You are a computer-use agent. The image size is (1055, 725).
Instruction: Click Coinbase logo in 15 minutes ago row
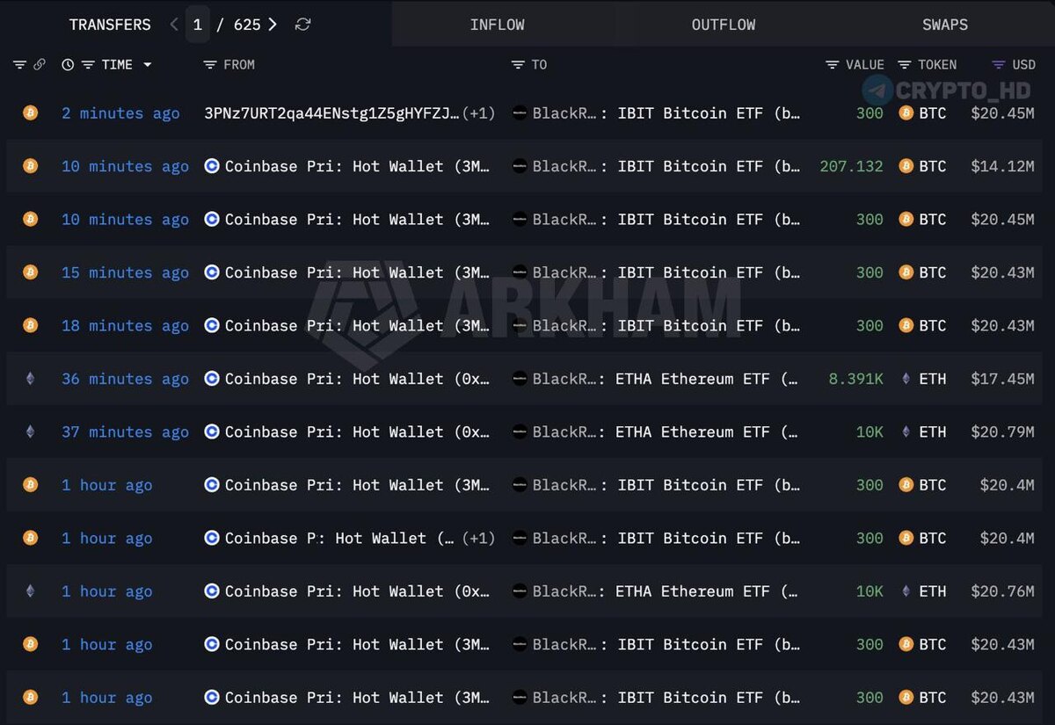(212, 272)
